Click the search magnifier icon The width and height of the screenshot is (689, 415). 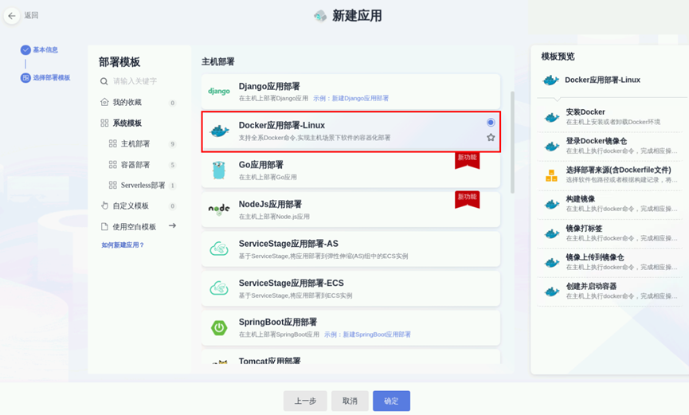104,81
